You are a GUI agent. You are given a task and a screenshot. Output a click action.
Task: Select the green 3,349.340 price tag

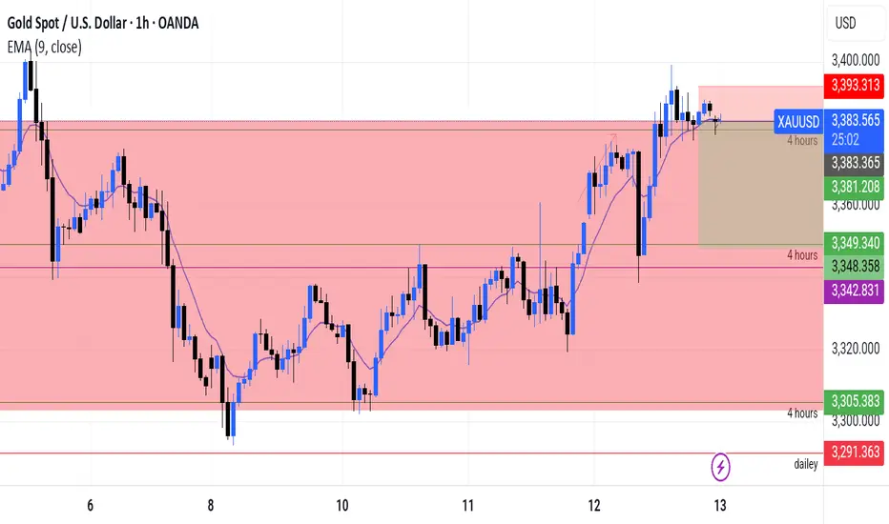pyautogui.click(x=855, y=244)
